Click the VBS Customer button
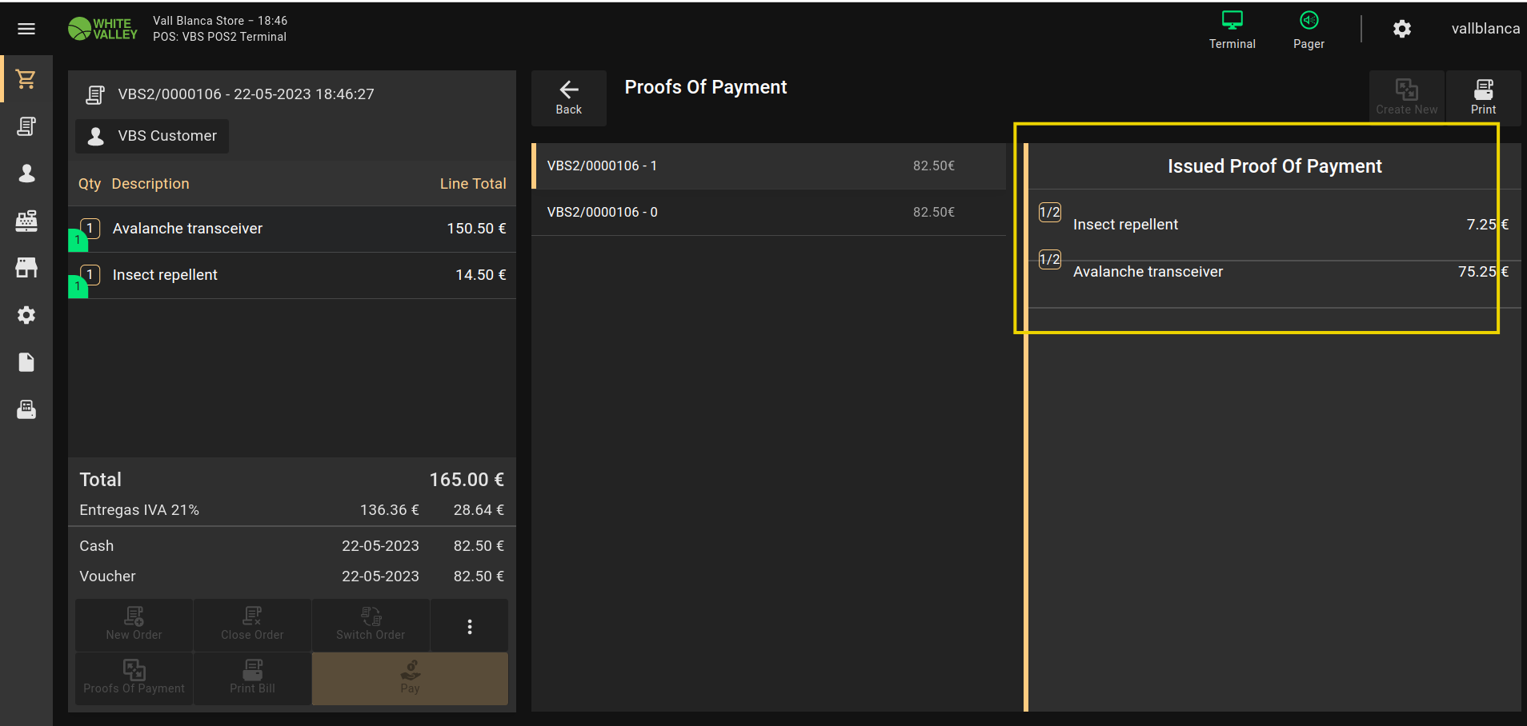The image size is (1527, 726). pos(153,136)
